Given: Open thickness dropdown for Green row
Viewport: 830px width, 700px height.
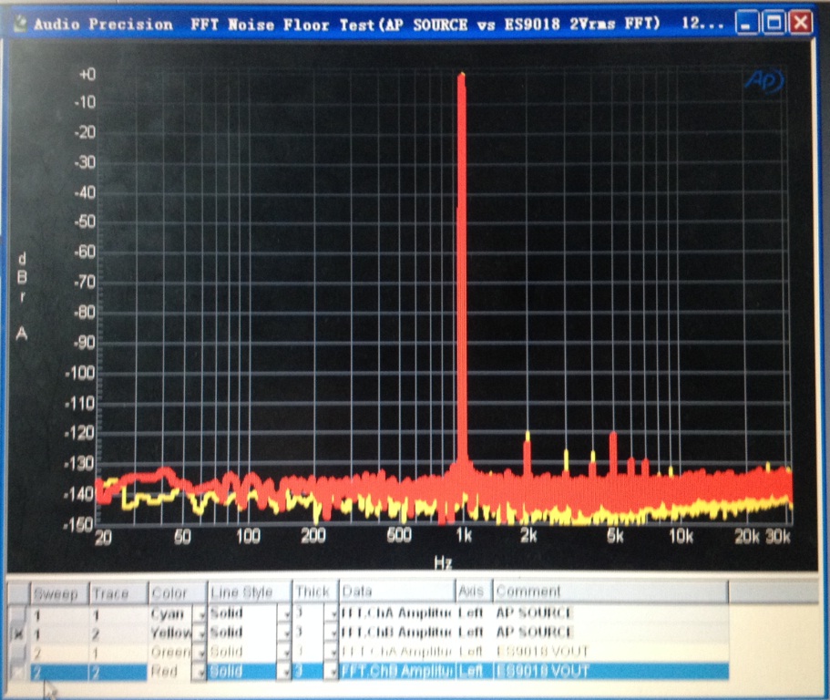Looking at the screenshot, I should pyautogui.click(x=332, y=653).
